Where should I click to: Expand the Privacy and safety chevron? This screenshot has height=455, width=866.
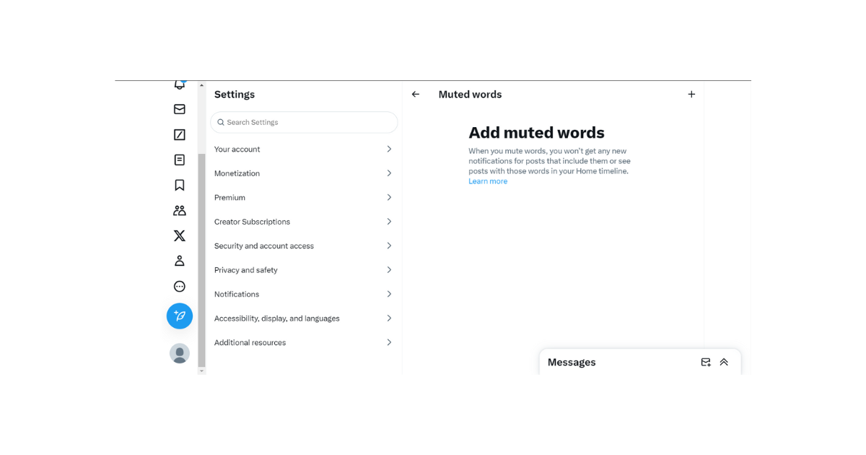(389, 270)
